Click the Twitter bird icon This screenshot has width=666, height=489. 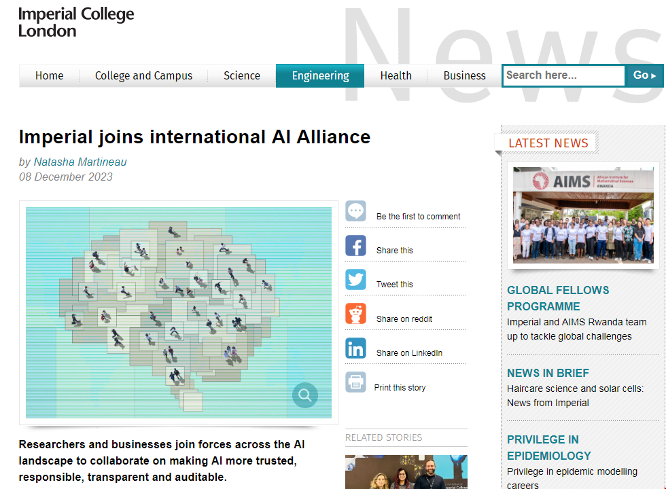[355, 279]
